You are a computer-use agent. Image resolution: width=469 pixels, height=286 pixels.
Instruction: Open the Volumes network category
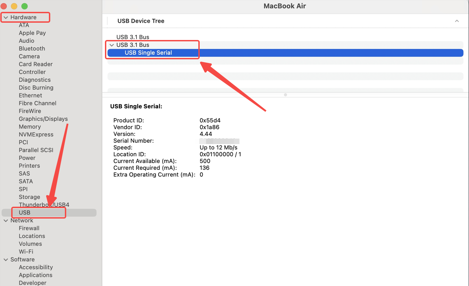(31, 244)
